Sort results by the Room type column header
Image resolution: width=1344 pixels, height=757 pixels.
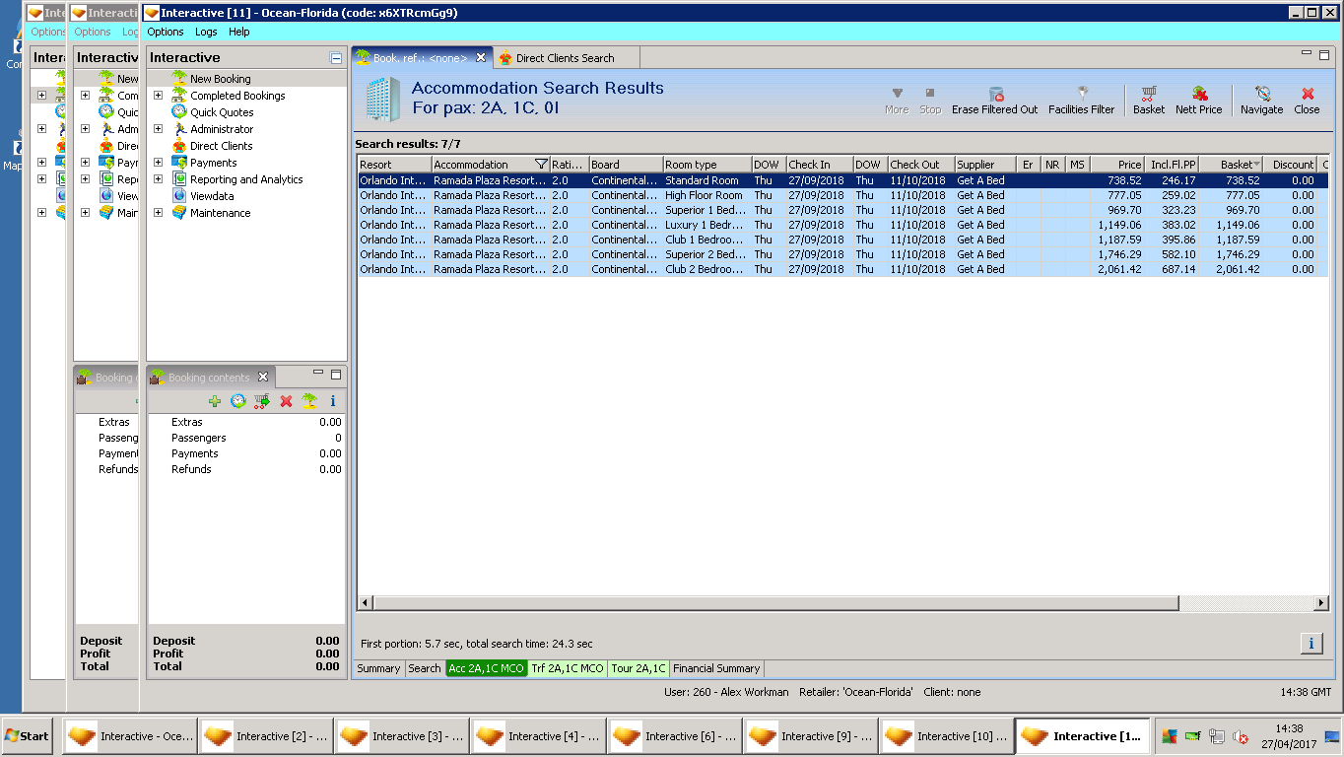(x=706, y=165)
